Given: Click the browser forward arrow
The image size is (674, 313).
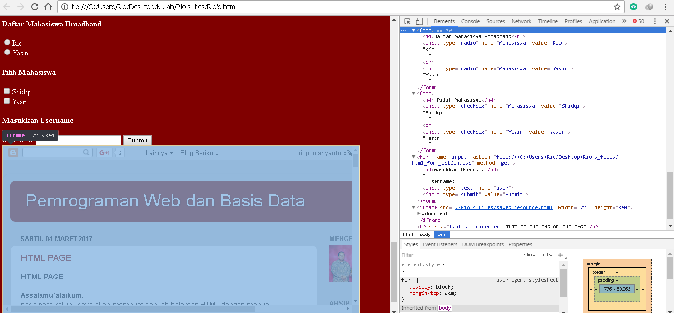Looking at the screenshot, I should pyautogui.click(x=21, y=7).
